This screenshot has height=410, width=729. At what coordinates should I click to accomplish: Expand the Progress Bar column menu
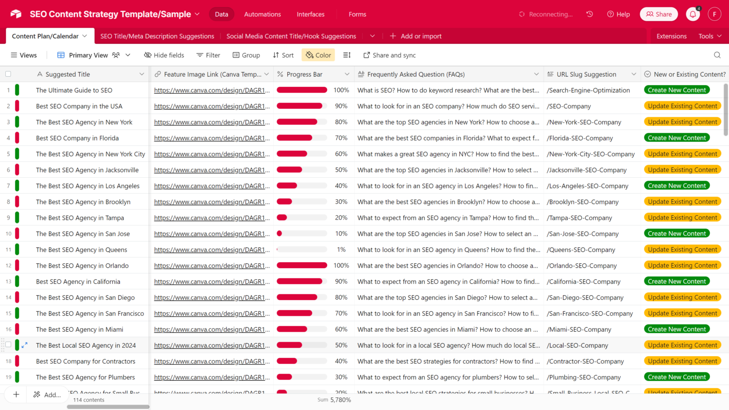click(347, 74)
